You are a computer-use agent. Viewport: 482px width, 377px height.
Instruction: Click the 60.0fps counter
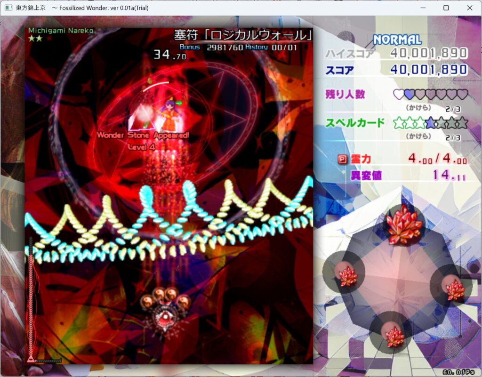tap(458, 372)
